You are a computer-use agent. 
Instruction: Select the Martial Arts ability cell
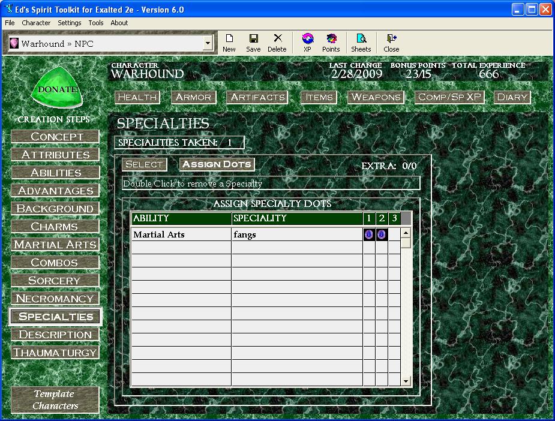(x=181, y=234)
